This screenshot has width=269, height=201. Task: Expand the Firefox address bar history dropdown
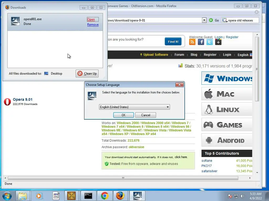click(x=204, y=20)
